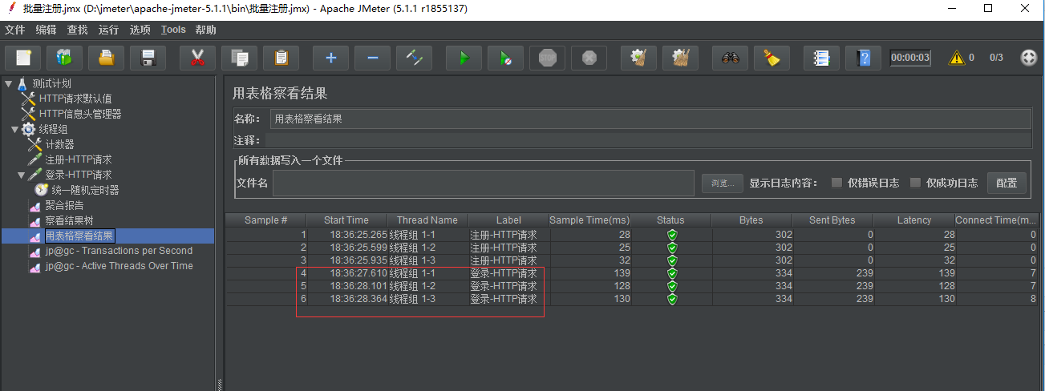Viewport: 1045px width, 391px height.
Task: Select row with start time 18:36:25.265
Action: pos(633,235)
